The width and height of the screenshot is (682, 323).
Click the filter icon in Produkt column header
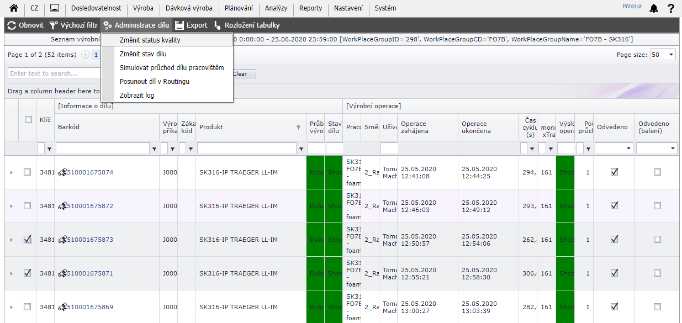coord(299,127)
